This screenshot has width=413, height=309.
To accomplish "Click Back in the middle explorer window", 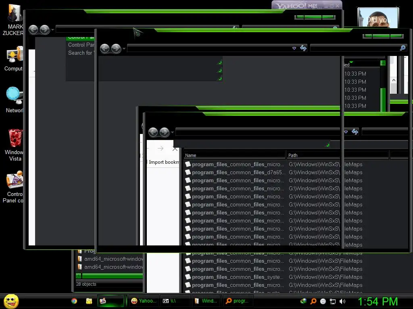I will (105, 48).
